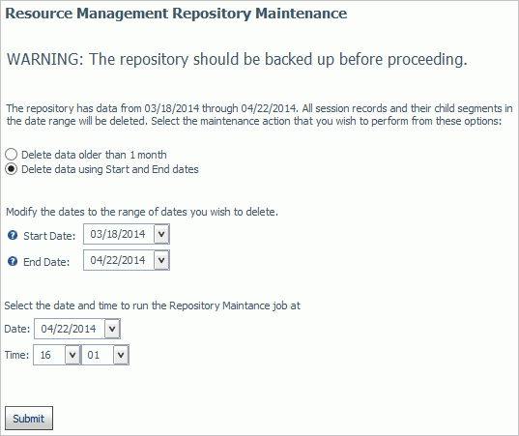Image resolution: width=519 pixels, height=436 pixels.
Task: Click the 'End Date:' label text
Action: (46, 262)
